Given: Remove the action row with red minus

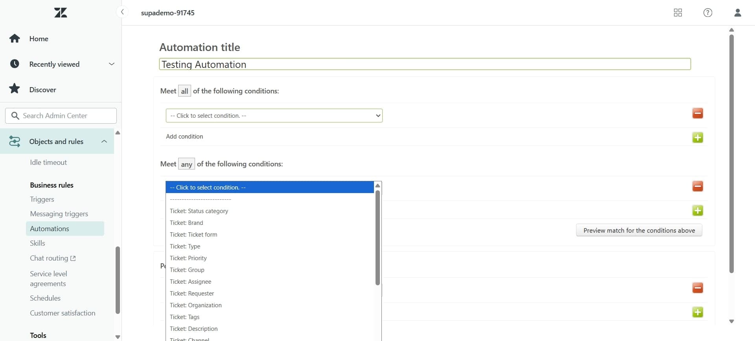Looking at the screenshot, I should (x=698, y=288).
